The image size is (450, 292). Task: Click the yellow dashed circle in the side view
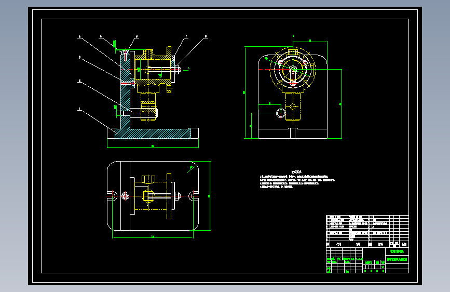tap(293, 70)
